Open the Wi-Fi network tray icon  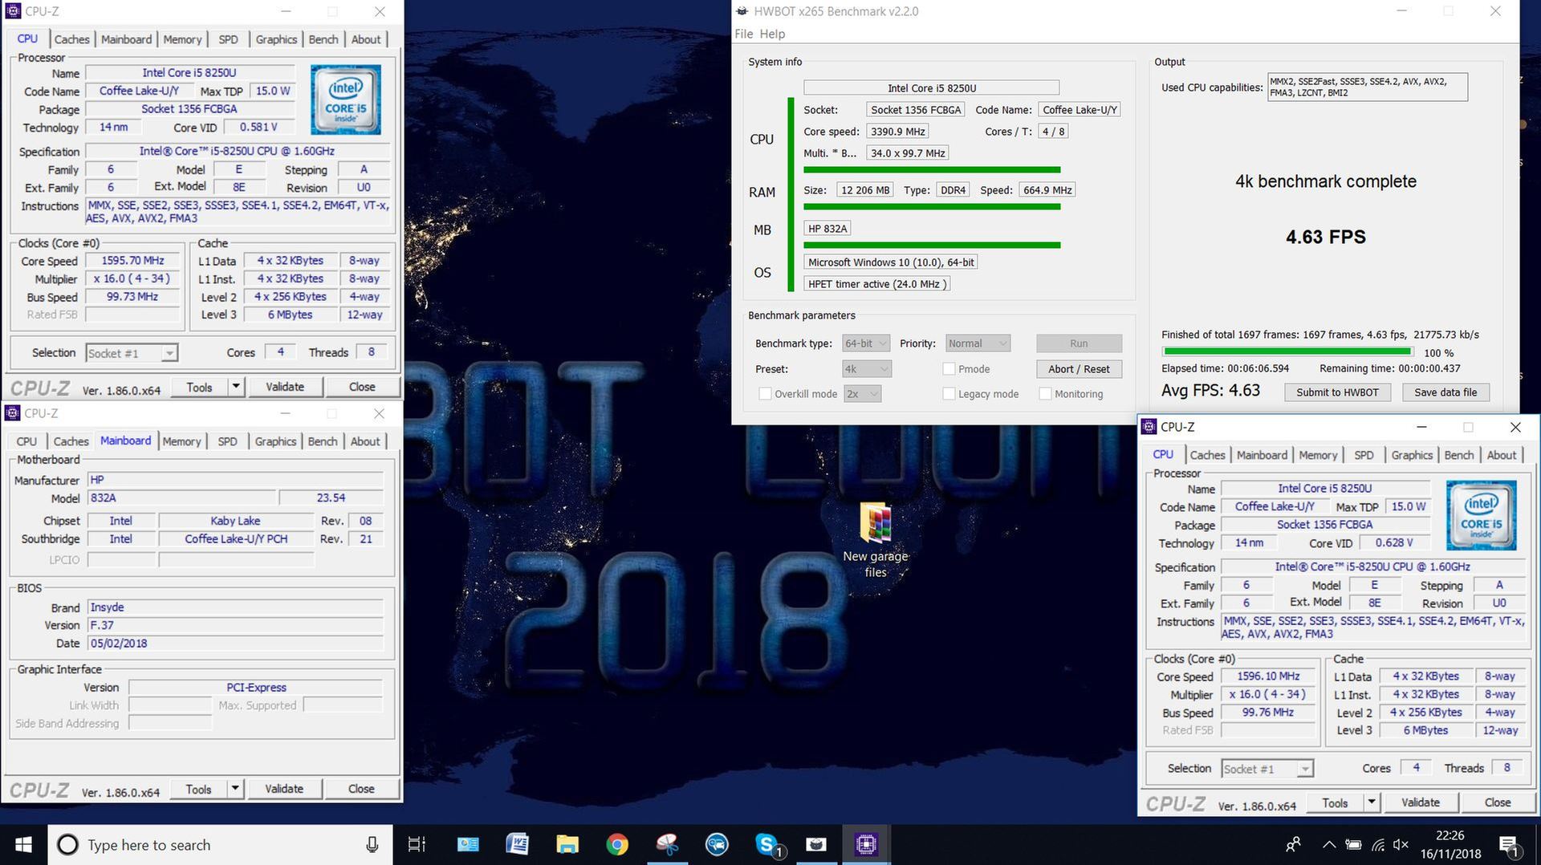click(1378, 845)
